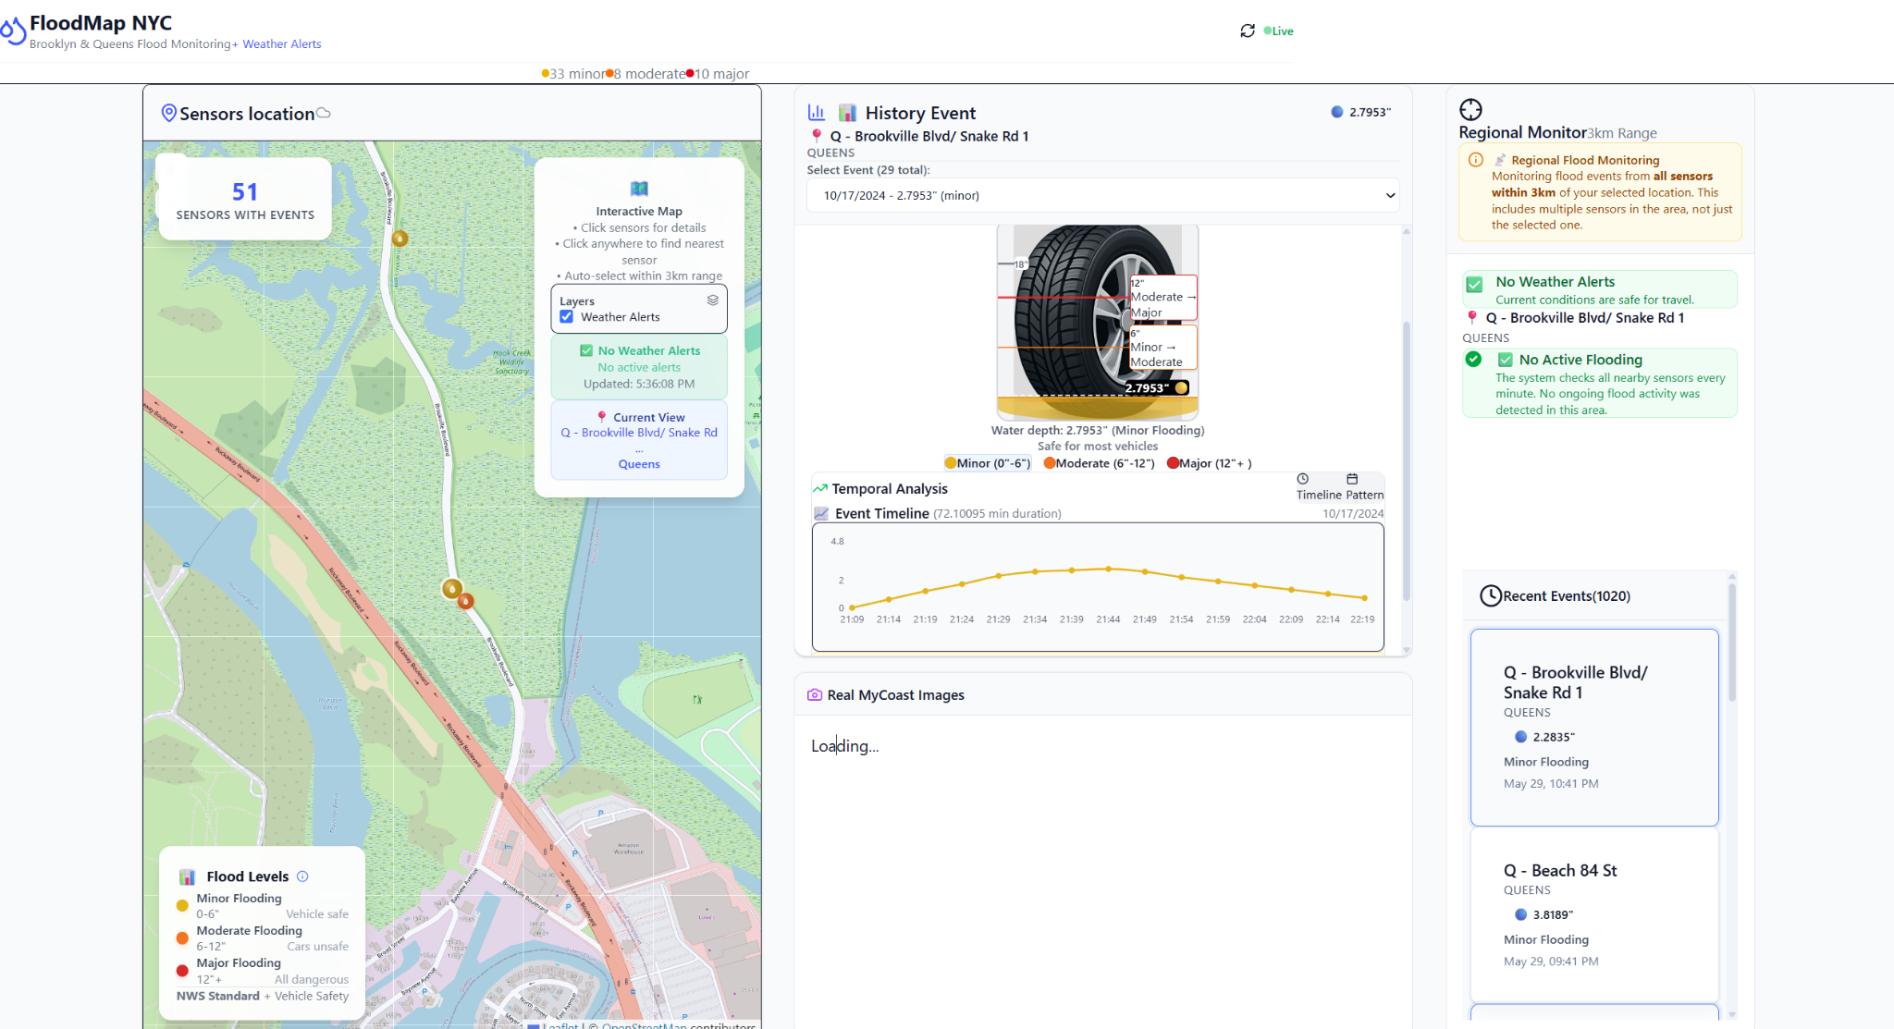1894x1029 pixels.
Task: Click the Live status indicator
Action: point(1279,31)
